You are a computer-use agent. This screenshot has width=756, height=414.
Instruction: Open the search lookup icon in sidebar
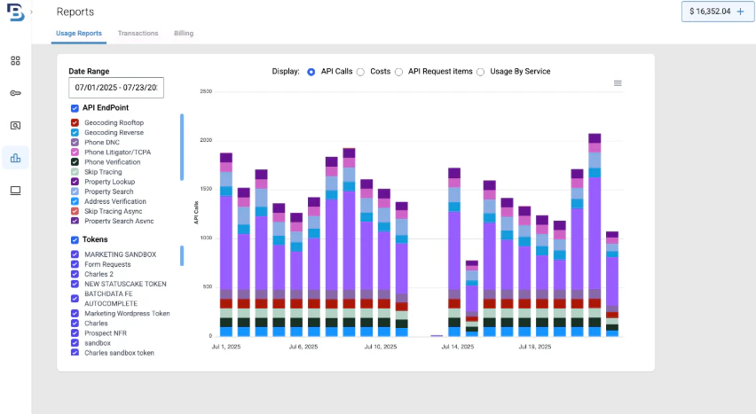(15, 126)
